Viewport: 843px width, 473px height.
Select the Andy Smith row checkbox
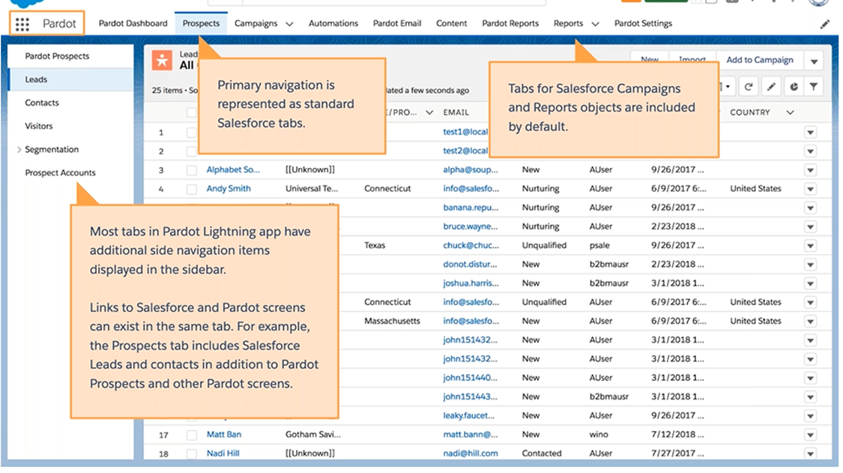tap(192, 189)
